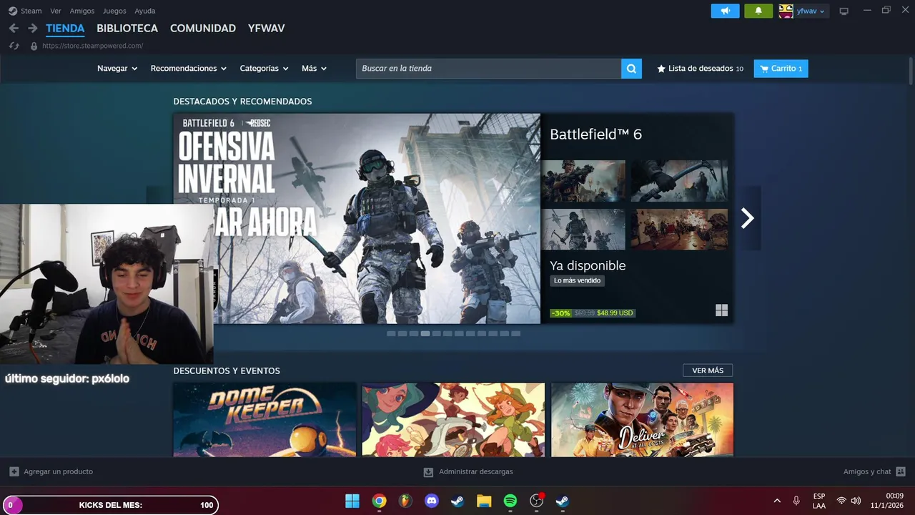
Task: Open FL Studio fruit icon in taskbar
Action: (x=405, y=501)
